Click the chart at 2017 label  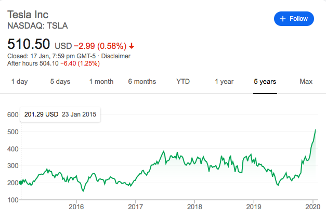tap(136, 206)
